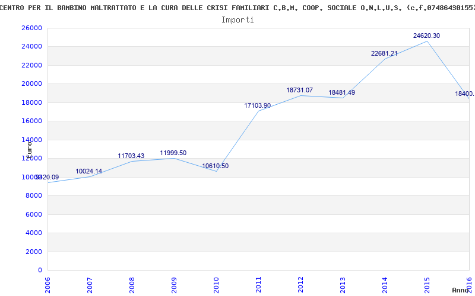Click the x-axis year label 2006
Screen dimensions: 475x296
tap(47, 285)
